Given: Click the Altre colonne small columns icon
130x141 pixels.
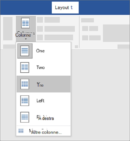Looking at the screenshot, I should click(21, 131).
